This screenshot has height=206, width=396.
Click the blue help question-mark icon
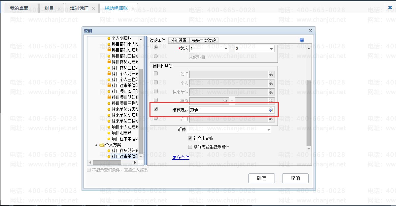[302, 40]
